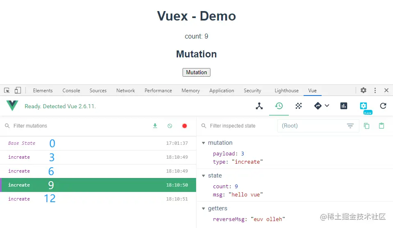The image size is (393, 228).
Task: Toggle mutation recording red dot
Action: 185,126
